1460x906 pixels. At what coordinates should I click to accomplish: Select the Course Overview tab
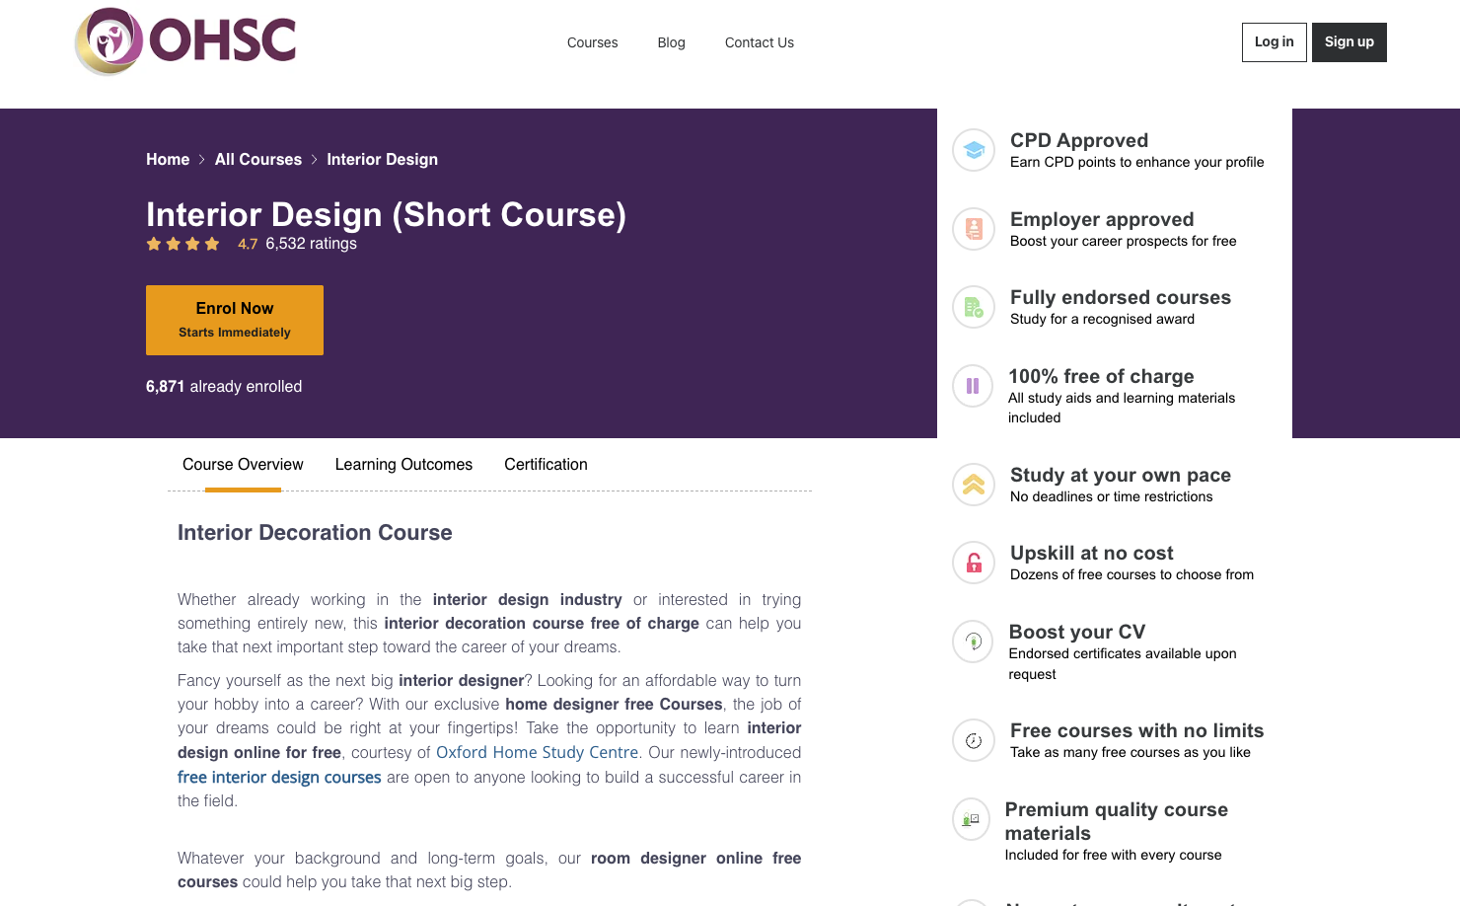tap(243, 465)
